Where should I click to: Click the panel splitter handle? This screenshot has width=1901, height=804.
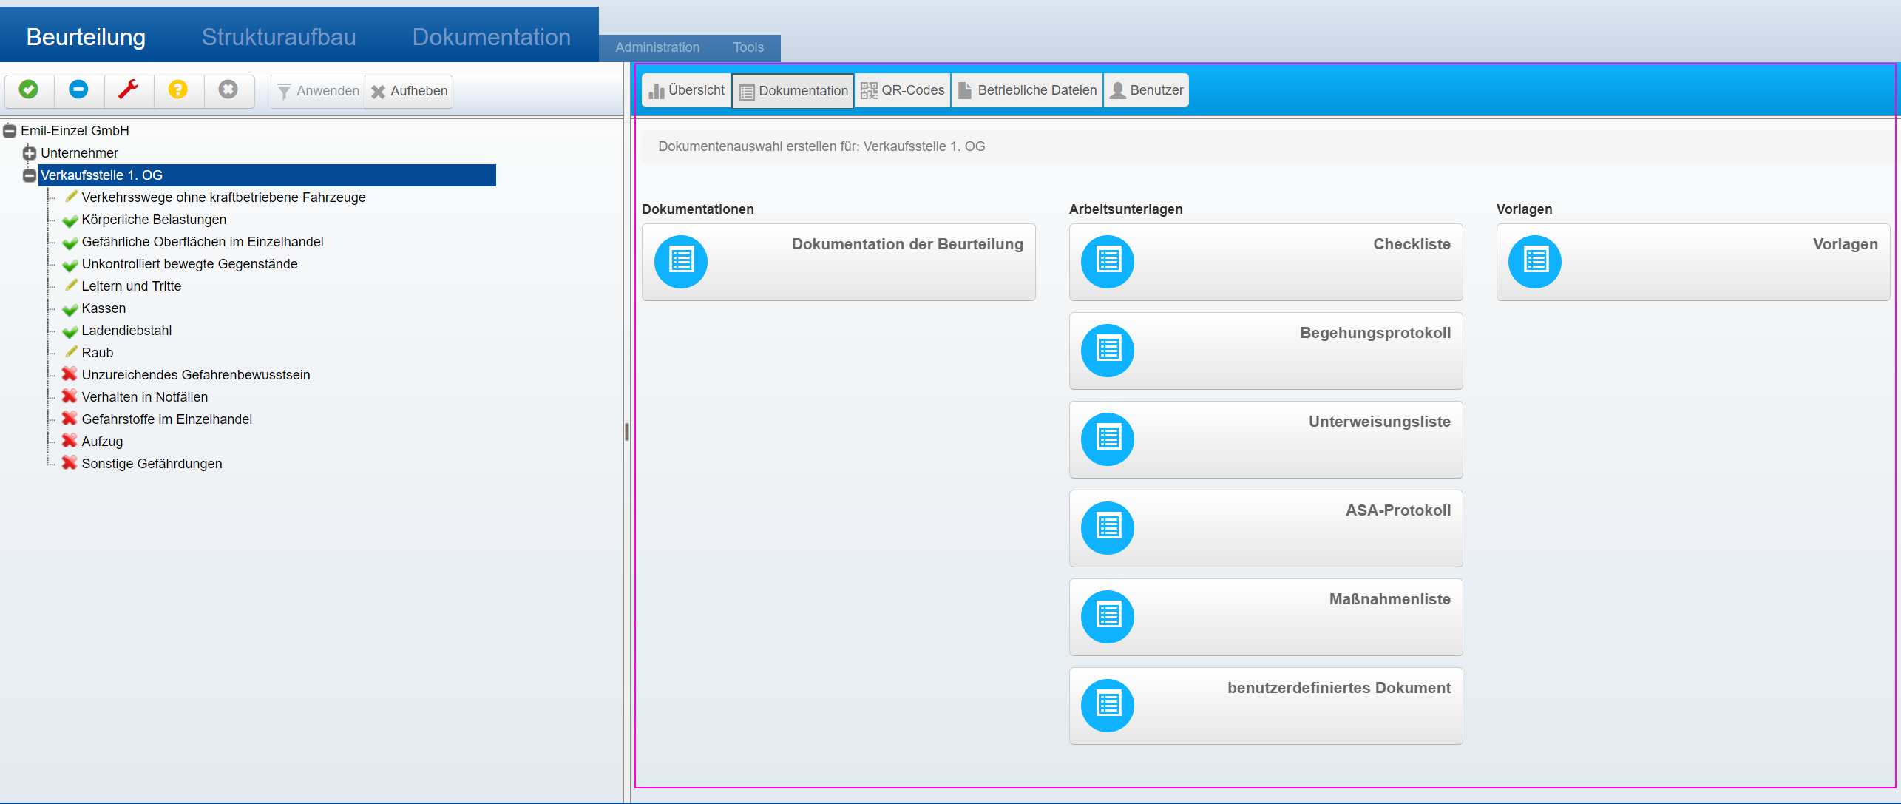pyautogui.click(x=627, y=432)
